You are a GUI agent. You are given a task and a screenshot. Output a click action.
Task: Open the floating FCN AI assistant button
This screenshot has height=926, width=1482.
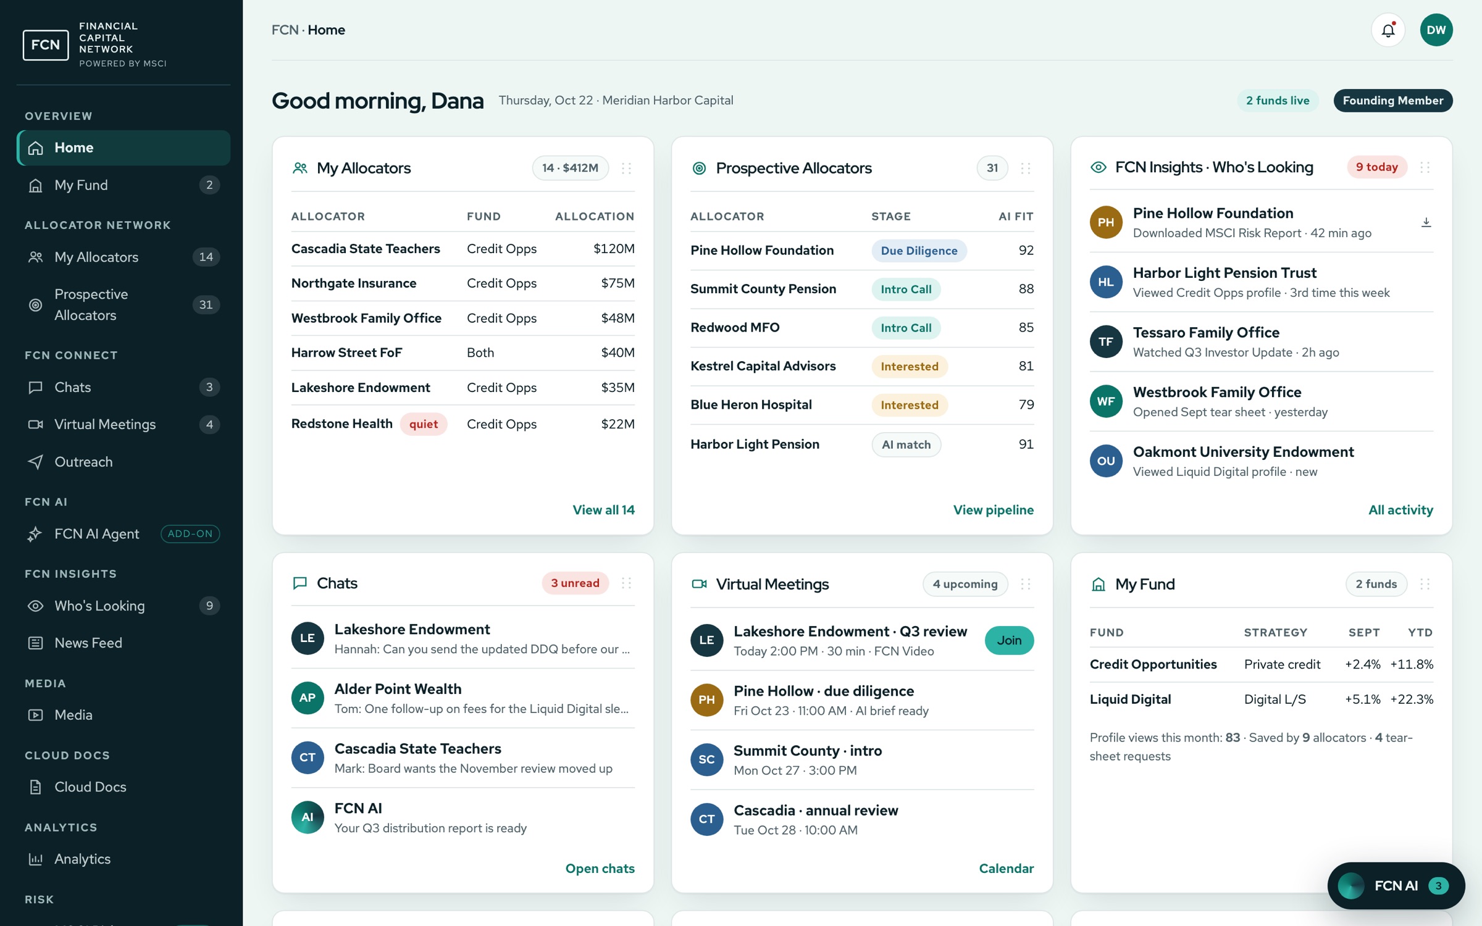[x=1396, y=886]
